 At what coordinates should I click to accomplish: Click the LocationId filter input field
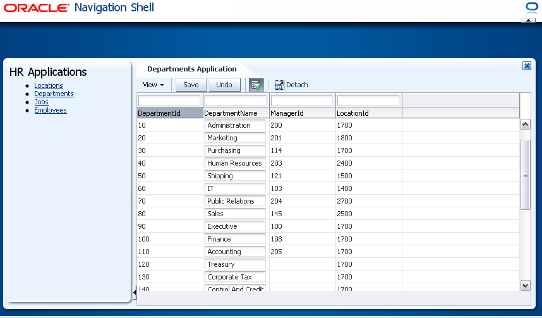click(x=368, y=101)
